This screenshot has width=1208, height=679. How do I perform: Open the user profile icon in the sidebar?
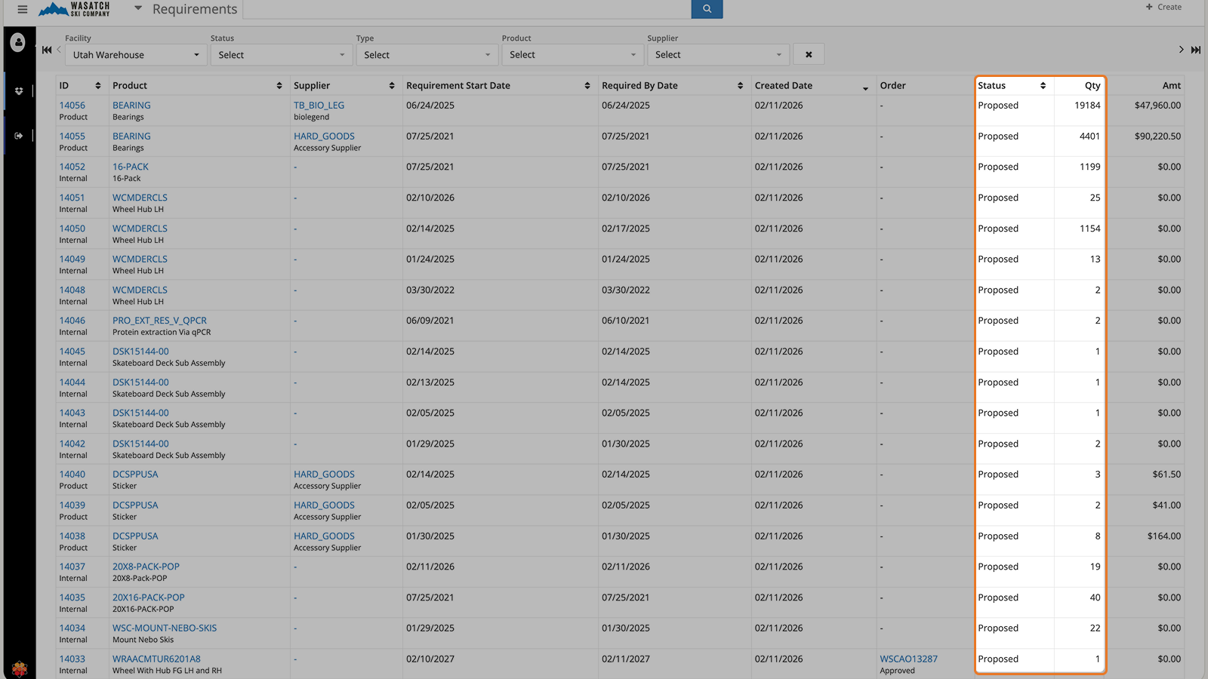pos(18,42)
